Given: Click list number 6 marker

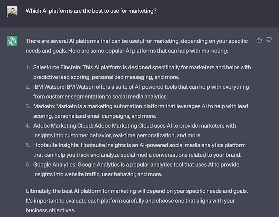Looking at the screenshot, I should click(28, 164).
